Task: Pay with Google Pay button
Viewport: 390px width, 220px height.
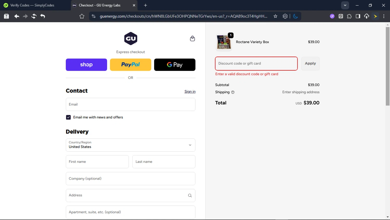Action: tap(175, 65)
